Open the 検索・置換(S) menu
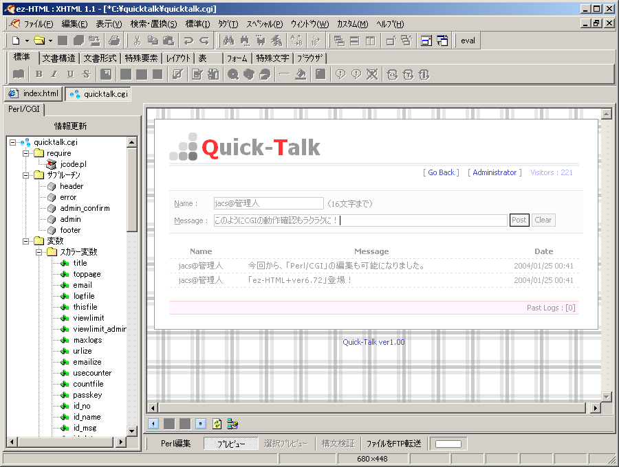Viewport: 619px width, 467px height. point(153,24)
